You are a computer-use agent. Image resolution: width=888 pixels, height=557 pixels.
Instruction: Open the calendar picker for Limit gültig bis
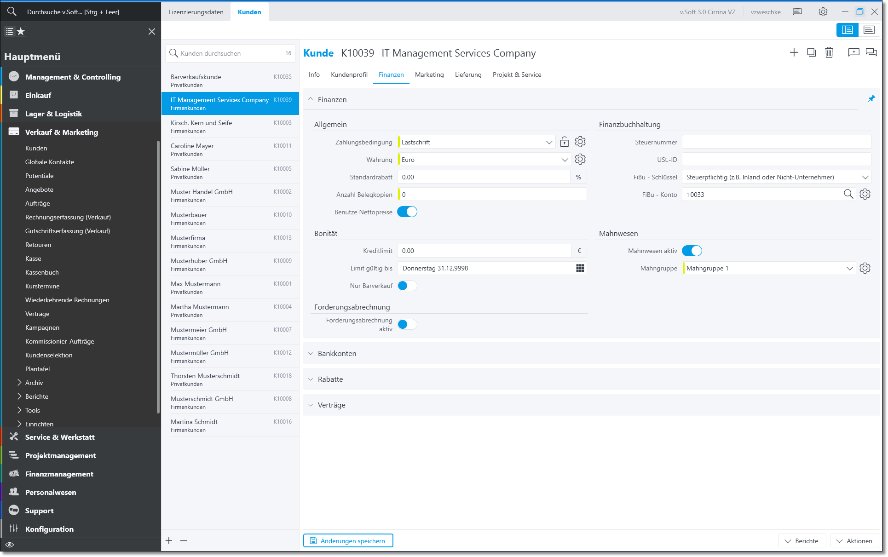click(x=580, y=268)
